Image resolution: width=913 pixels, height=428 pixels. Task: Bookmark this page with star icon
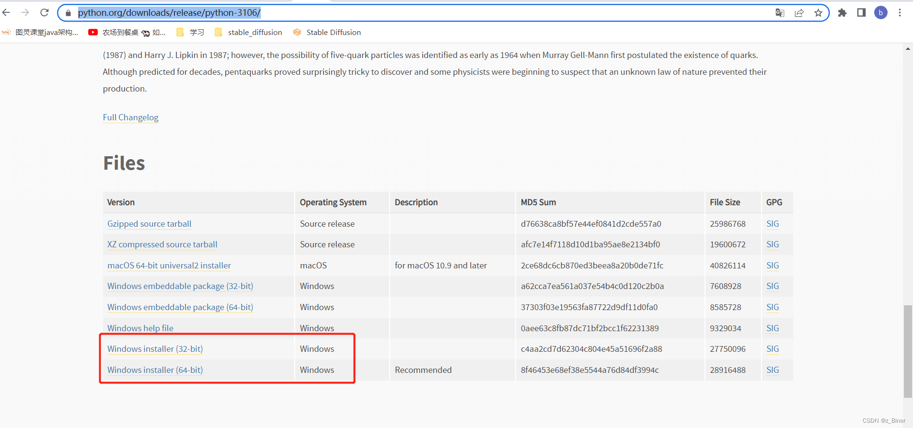818,13
